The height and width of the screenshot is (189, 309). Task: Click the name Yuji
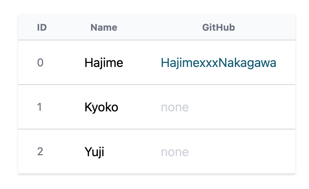click(x=94, y=152)
